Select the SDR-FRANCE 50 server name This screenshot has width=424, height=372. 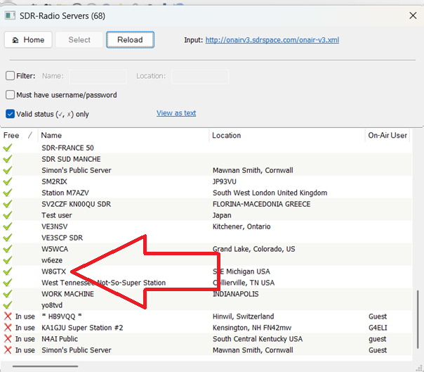coord(67,148)
